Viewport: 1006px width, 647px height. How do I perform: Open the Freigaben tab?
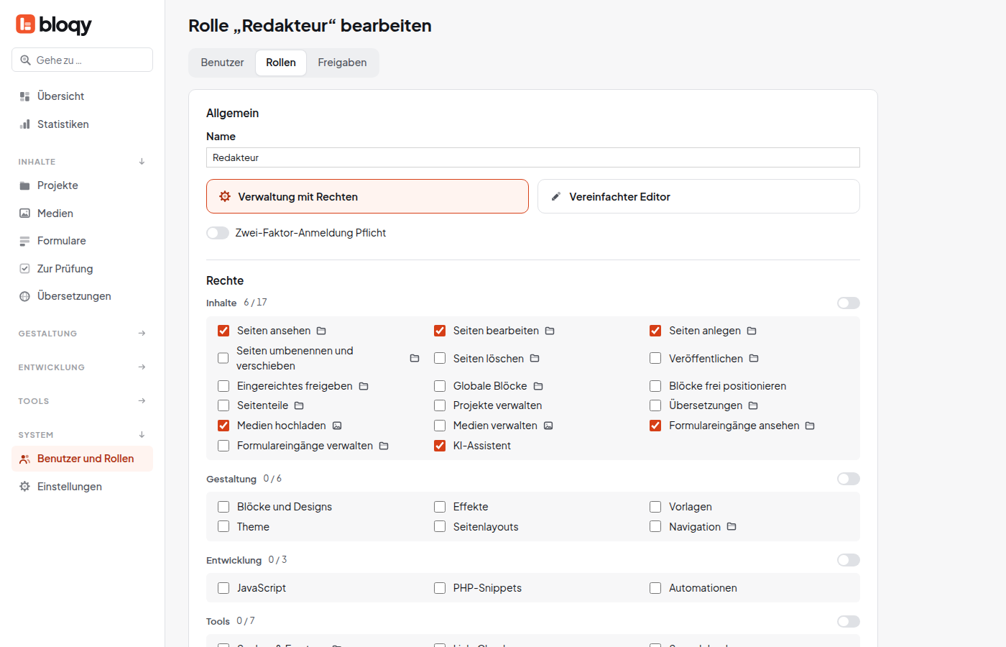[x=342, y=63]
